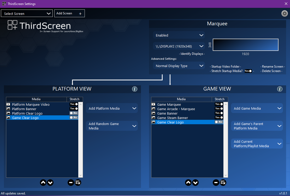Expand Add Random Game Media dropdown
The height and width of the screenshot is (196, 290).
click(x=112, y=126)
